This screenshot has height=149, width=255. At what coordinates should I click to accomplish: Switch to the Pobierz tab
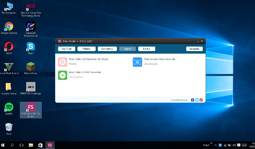click(x=86, y=49)
